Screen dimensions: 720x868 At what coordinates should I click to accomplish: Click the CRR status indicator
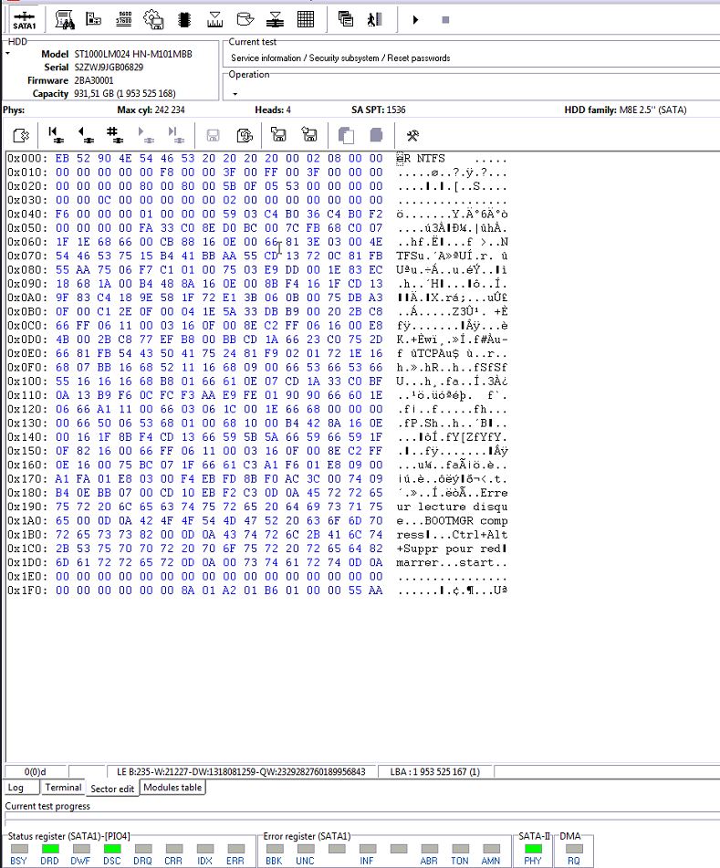(x=173, y=849)
